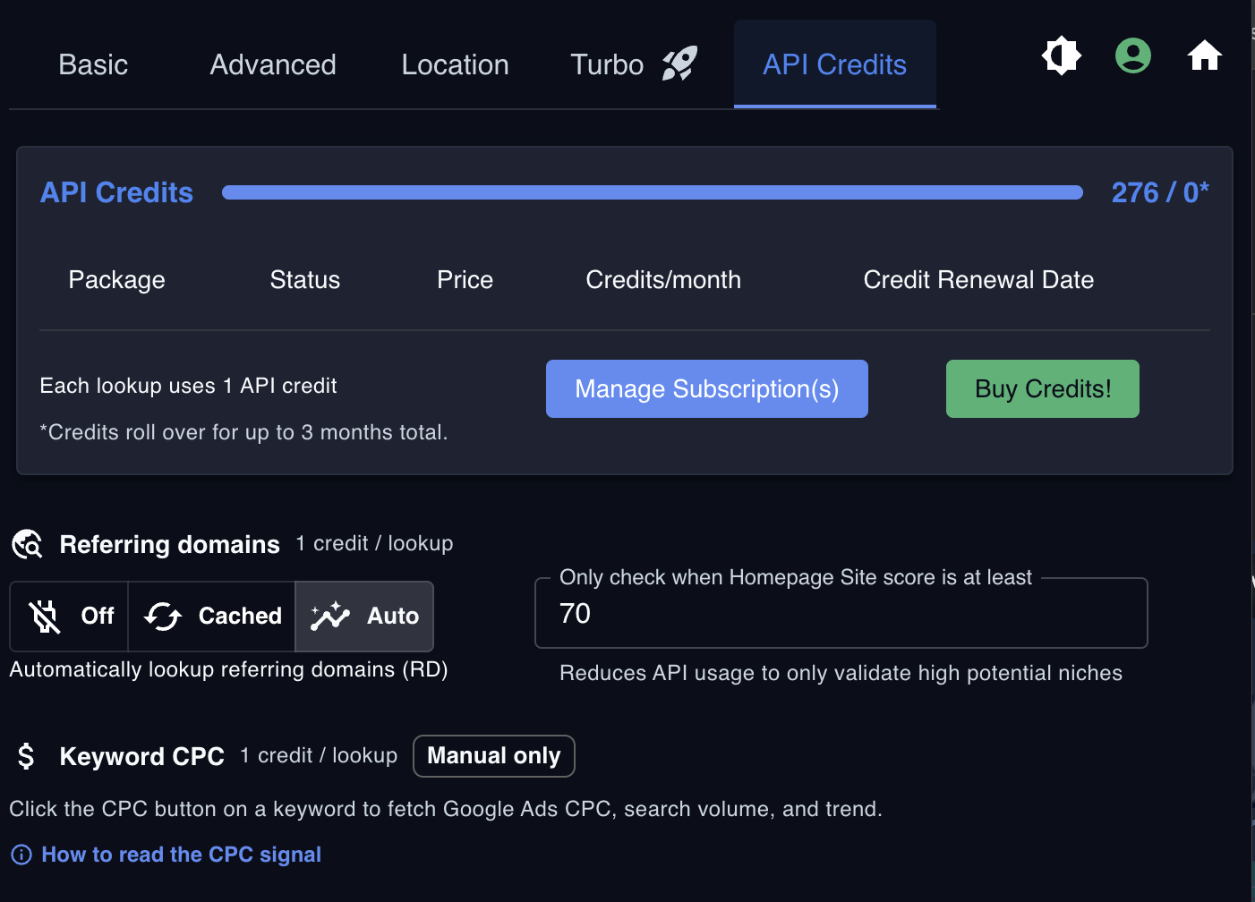Toggle the light/dark theme brightness icon

pyautogui.click(x=1062, y=55)
